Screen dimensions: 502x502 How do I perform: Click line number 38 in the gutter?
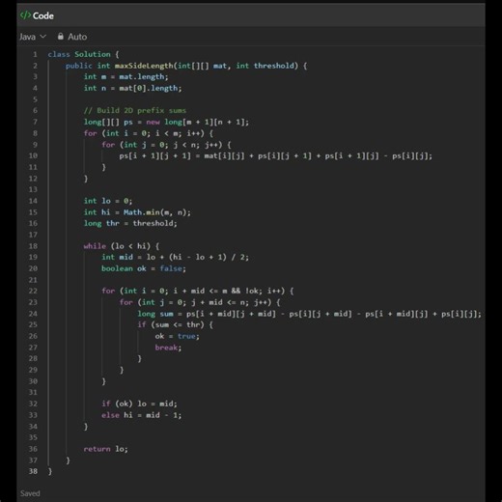(x=33, y=471)
